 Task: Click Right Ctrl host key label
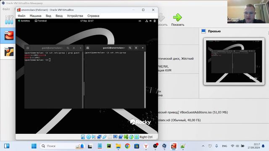coord(146,137)
